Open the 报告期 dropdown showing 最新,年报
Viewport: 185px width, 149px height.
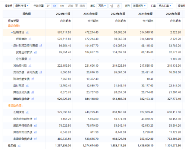(x=22, y=6)
